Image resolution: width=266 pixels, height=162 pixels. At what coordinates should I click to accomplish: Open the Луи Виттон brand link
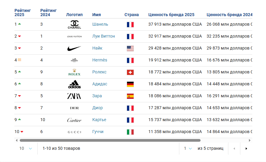point(103,36)
